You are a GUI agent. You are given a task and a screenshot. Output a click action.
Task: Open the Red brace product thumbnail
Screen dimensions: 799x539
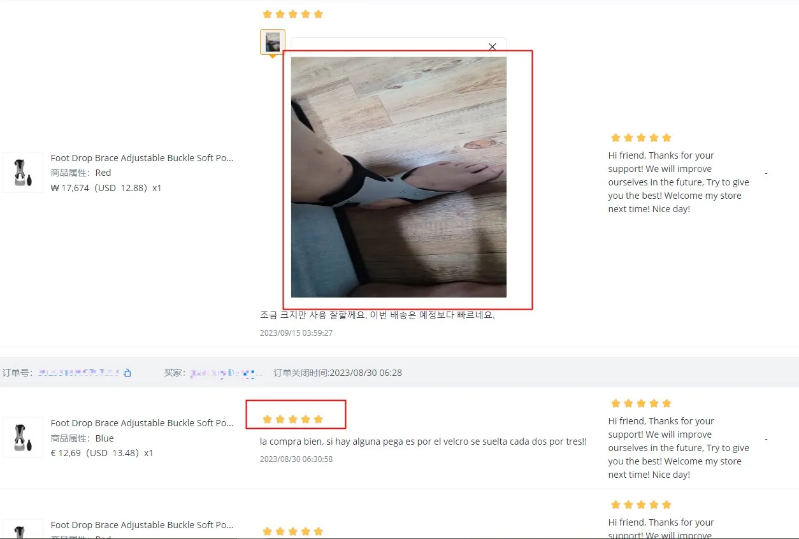(x=23, y=173)
